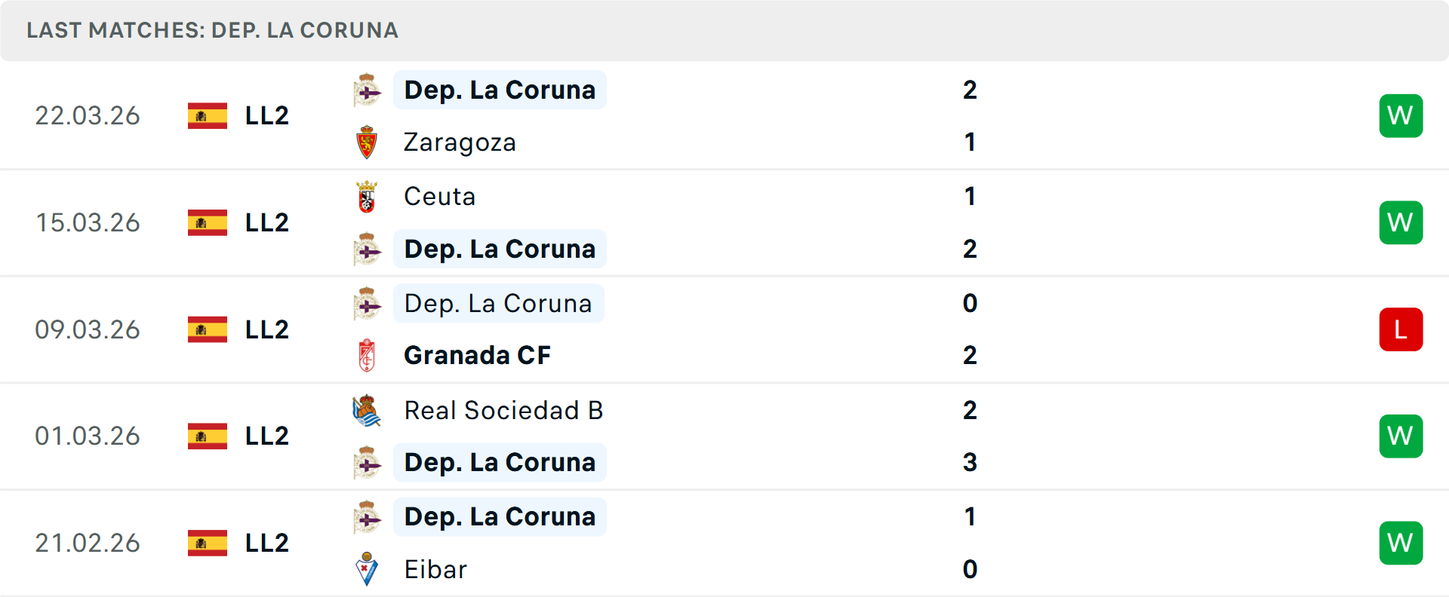Click the Granada CF club crest
This screenshot has width=1449, height=597.
click(367, 355)
